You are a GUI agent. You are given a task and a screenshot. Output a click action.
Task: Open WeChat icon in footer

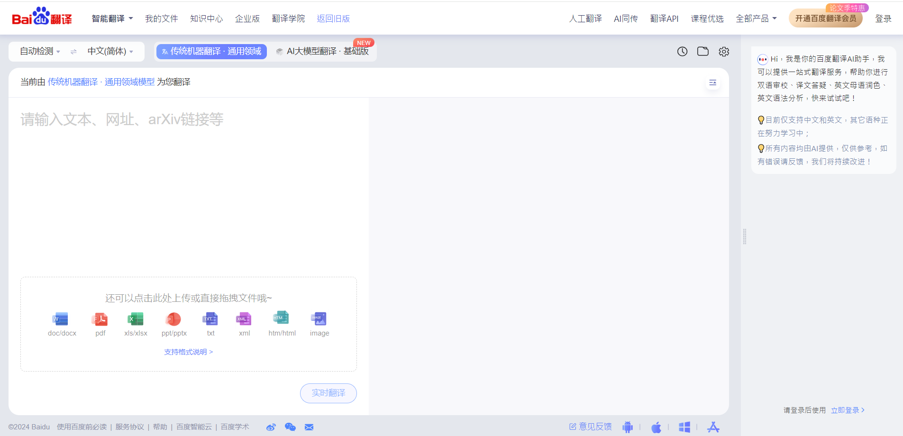coord(290,427)
